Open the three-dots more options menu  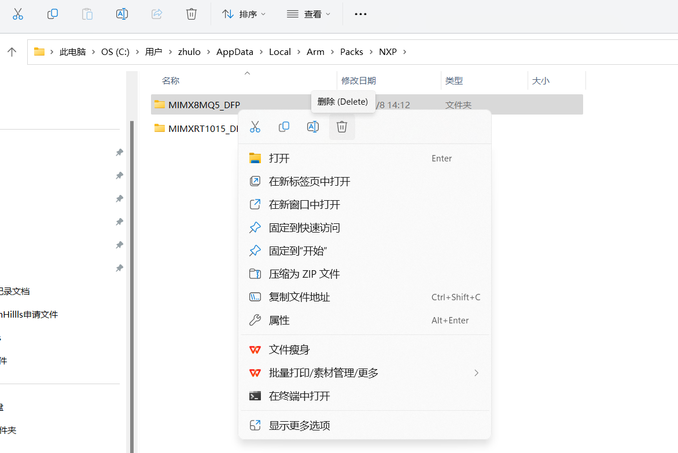click(360, 14)
